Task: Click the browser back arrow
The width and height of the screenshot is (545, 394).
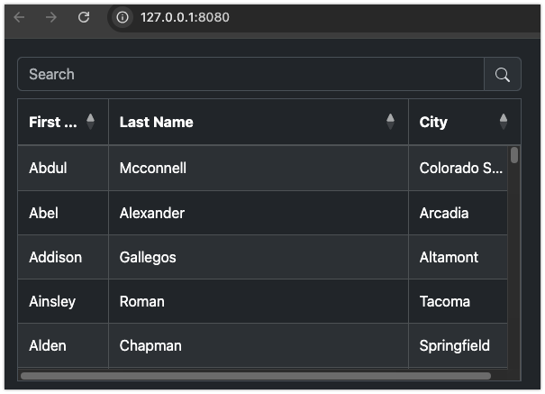Action: tap(19, 17)
